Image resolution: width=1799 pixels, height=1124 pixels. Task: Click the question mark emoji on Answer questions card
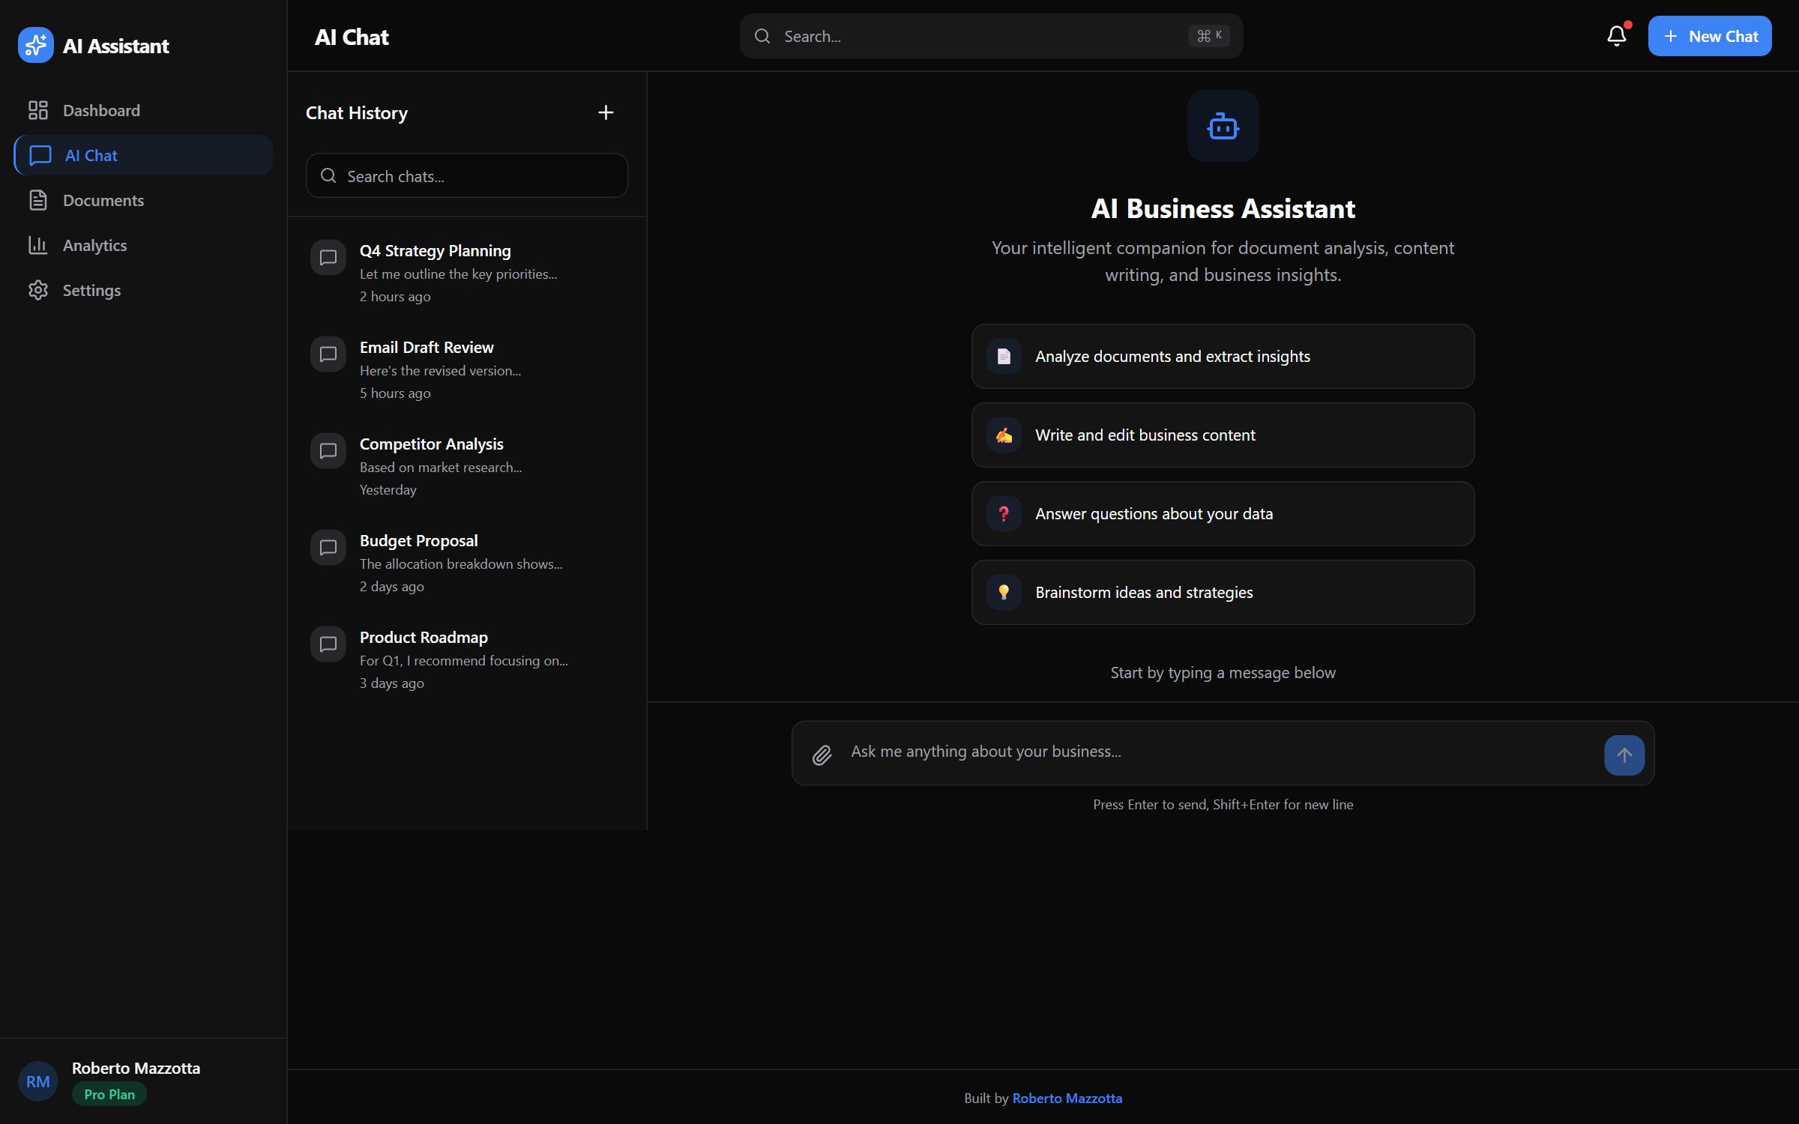pyautogui.click(x=1004, y=514)
